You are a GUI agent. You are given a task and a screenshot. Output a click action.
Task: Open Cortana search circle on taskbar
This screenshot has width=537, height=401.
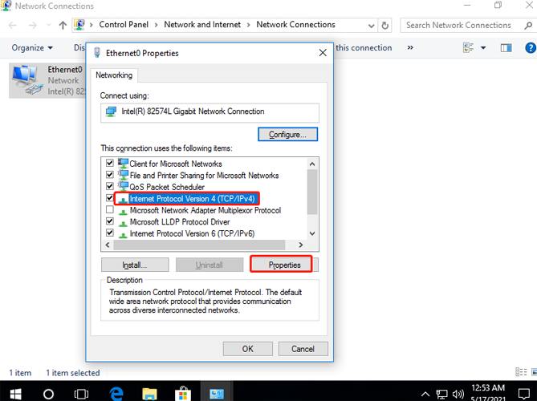[x=48, y=394]
